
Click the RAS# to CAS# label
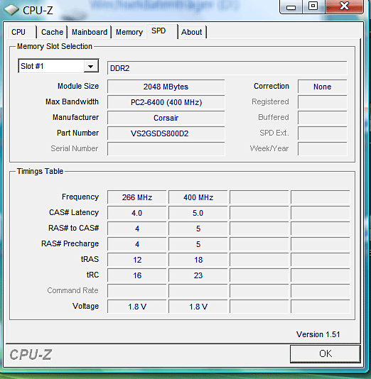pyautogui.click(x=74, y=228)
